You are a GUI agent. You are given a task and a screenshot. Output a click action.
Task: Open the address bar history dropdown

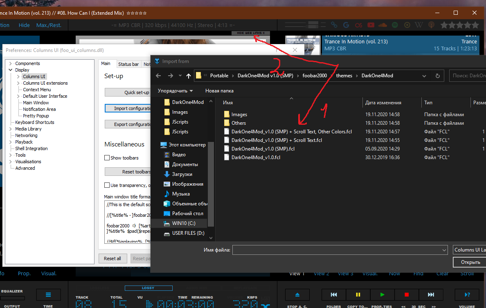424,76
